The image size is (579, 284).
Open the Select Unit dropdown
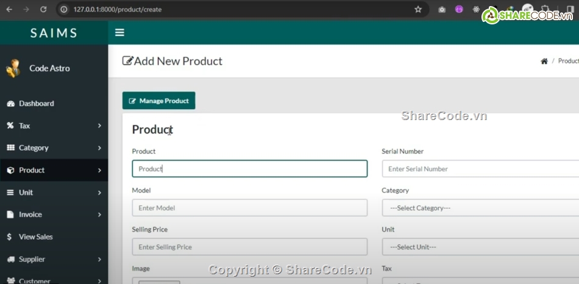[x=480, y=247]
